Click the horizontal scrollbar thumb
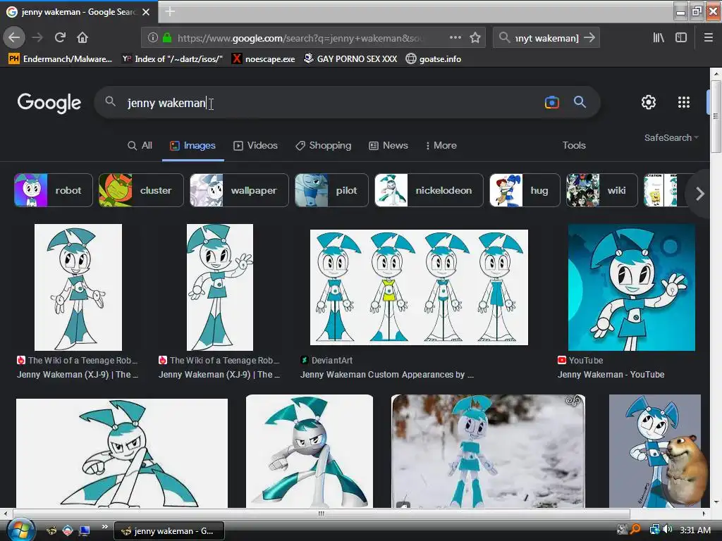This screenshot has width=722, height=541. point(321,514)
